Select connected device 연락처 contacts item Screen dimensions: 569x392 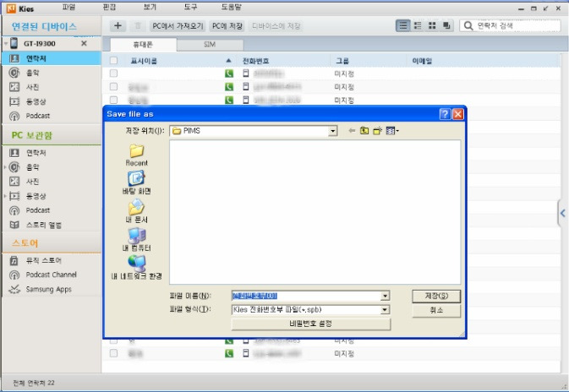52,58
